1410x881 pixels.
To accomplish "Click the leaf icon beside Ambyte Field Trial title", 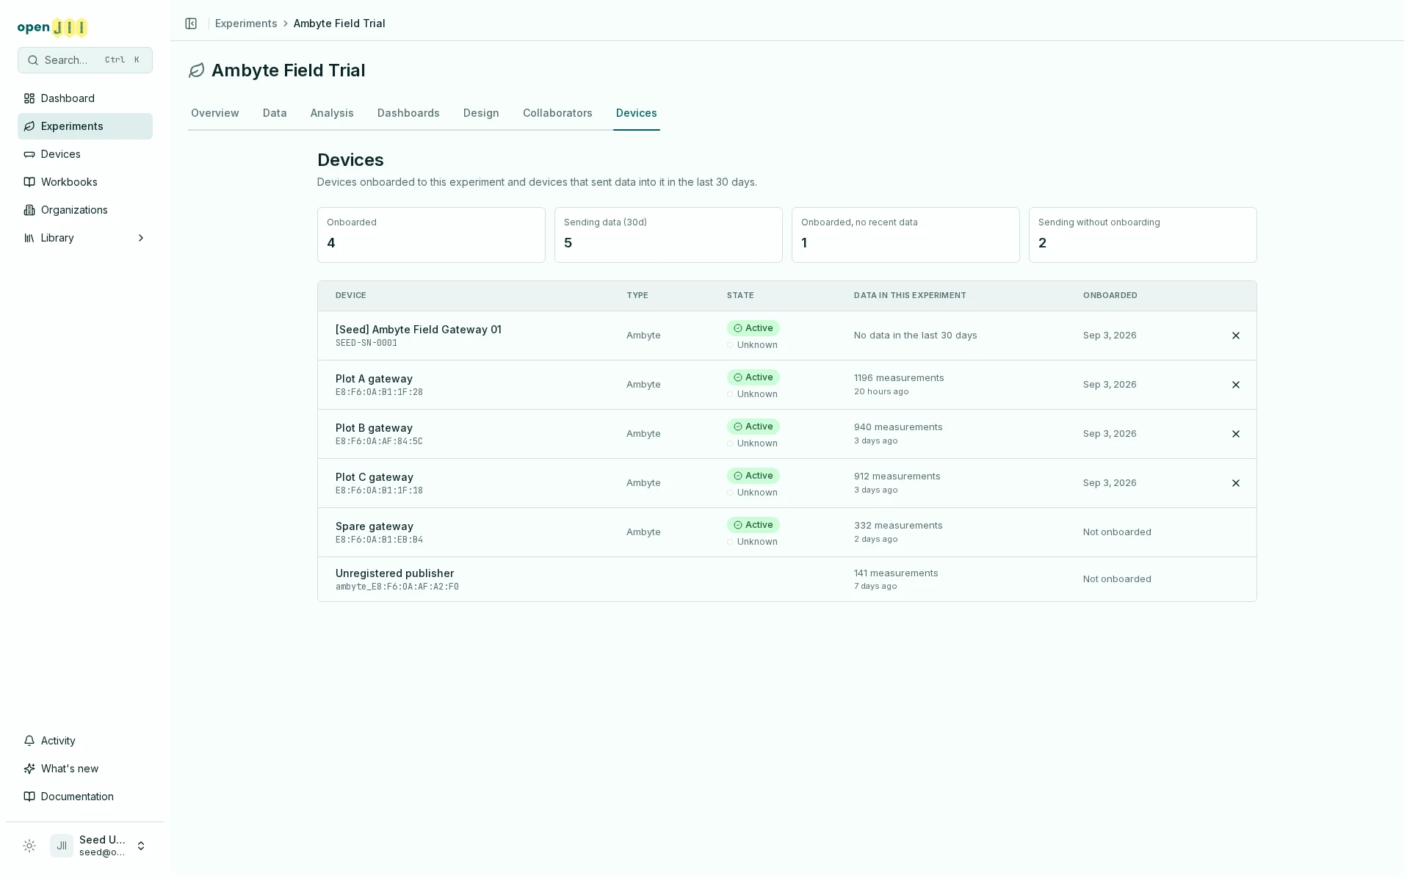I will [196, 70].
